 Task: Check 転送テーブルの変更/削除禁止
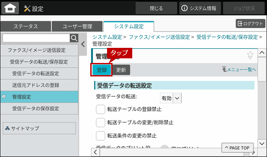pos(100,123)
